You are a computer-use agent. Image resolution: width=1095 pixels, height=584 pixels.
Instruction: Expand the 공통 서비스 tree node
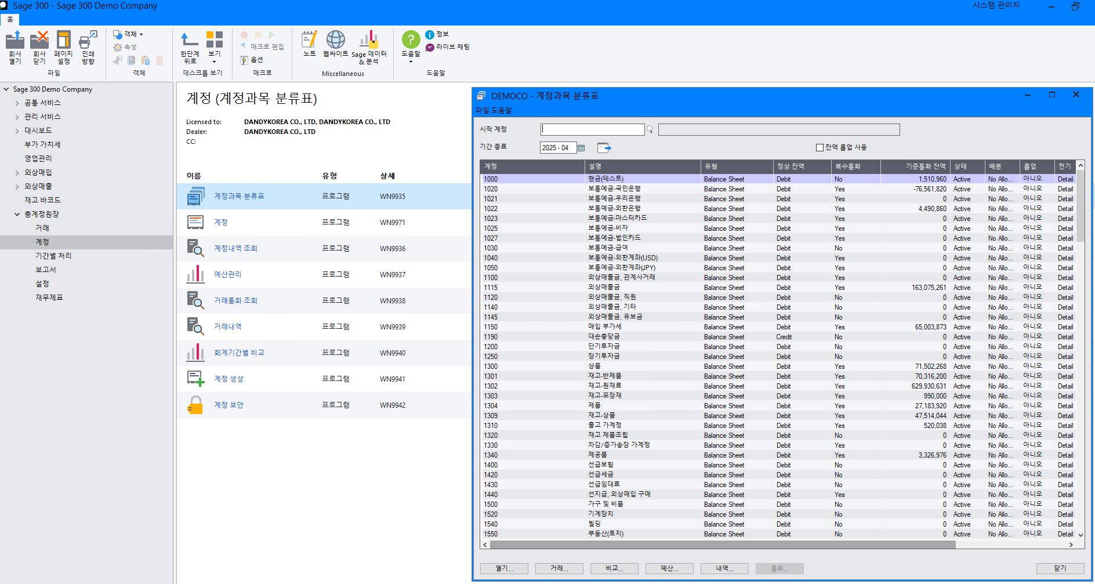(17, 103)
